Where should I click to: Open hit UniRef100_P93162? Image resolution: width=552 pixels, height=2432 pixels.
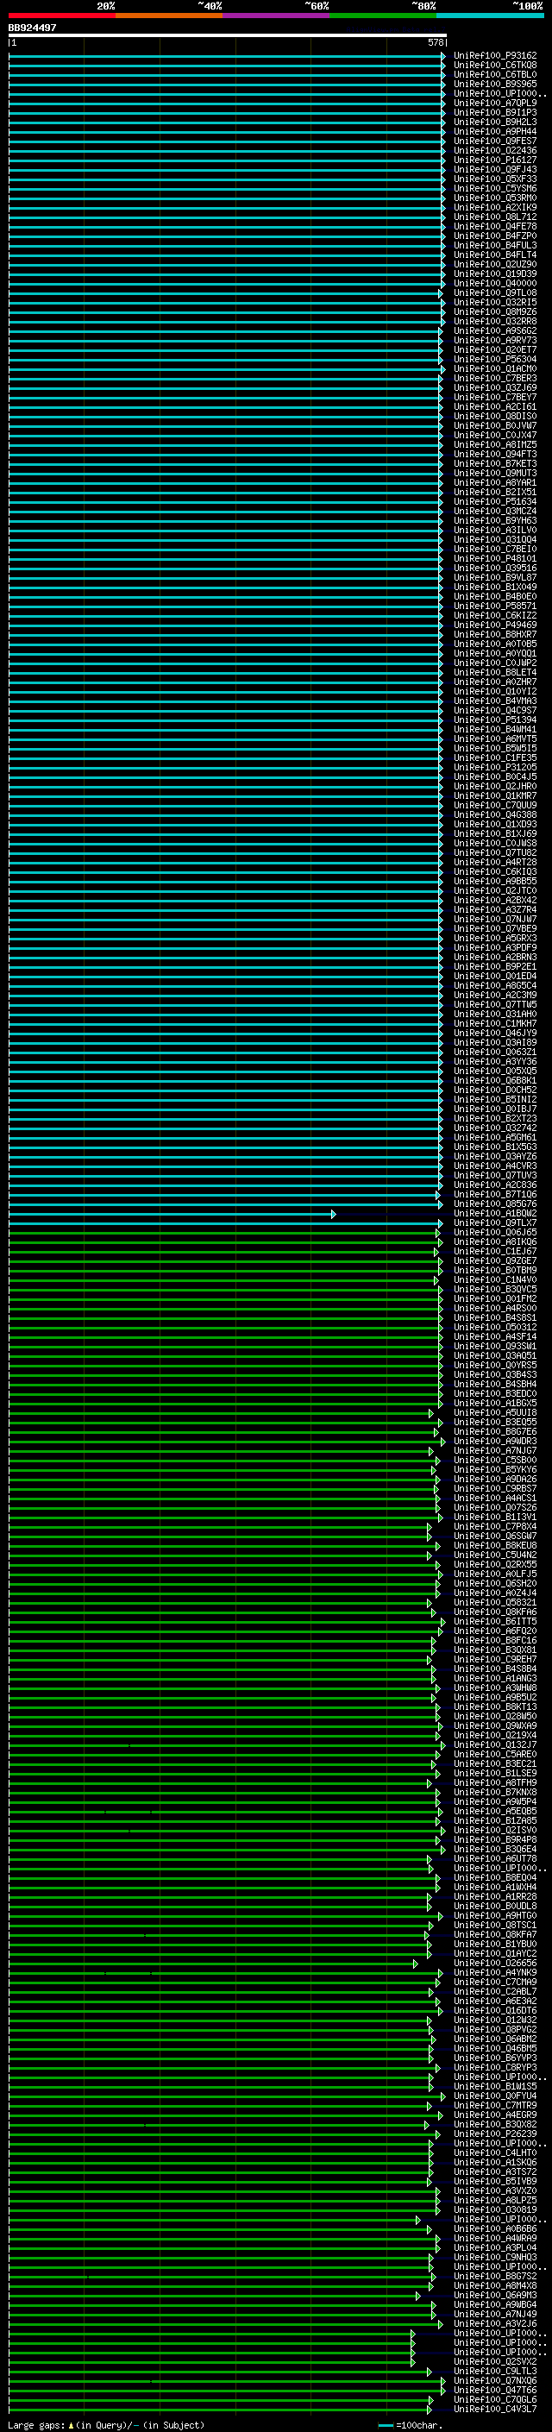coord(495,56)
